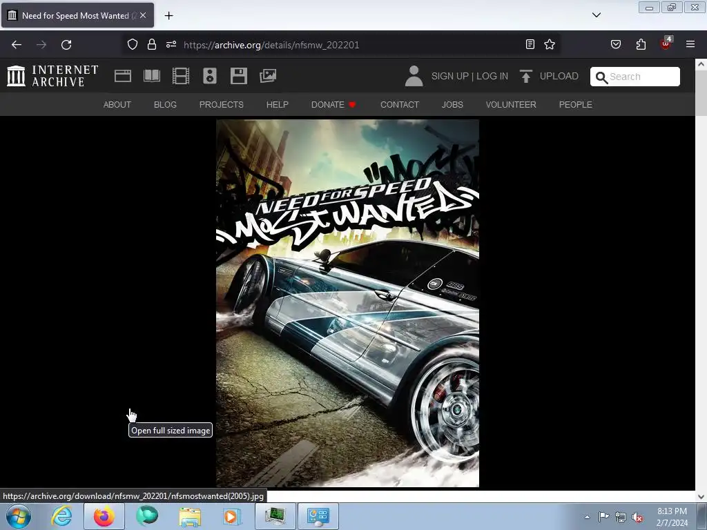Open the Audio speaker icon

pos(210,76)
